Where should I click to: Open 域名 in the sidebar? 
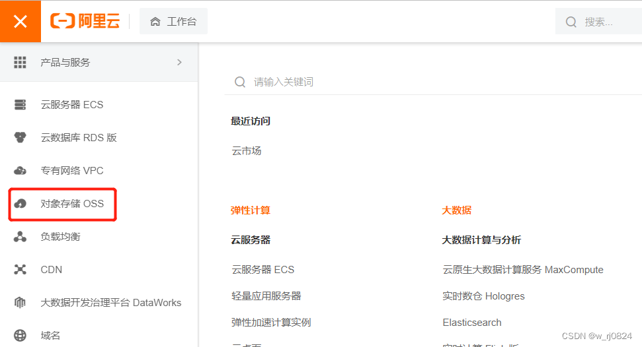point(50,336)
